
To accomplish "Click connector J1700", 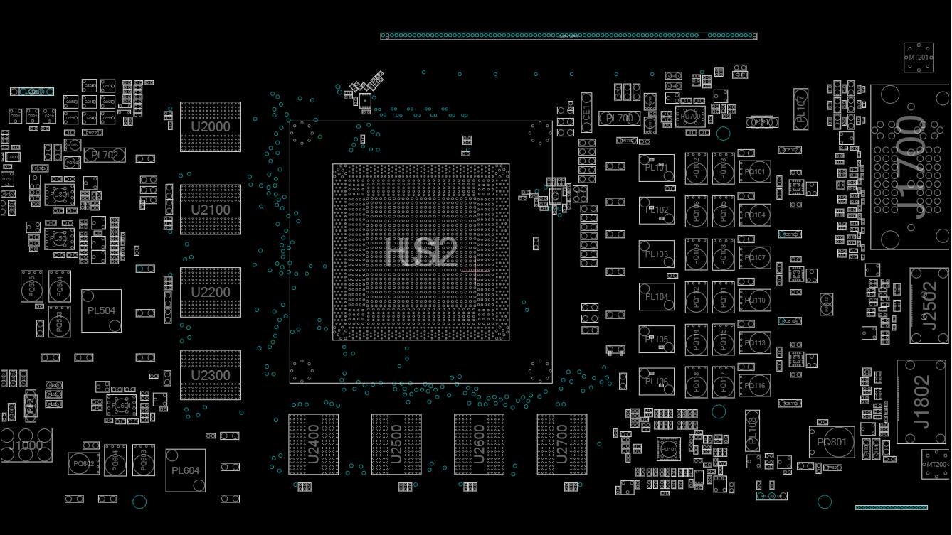I will (x=911, y=167).
